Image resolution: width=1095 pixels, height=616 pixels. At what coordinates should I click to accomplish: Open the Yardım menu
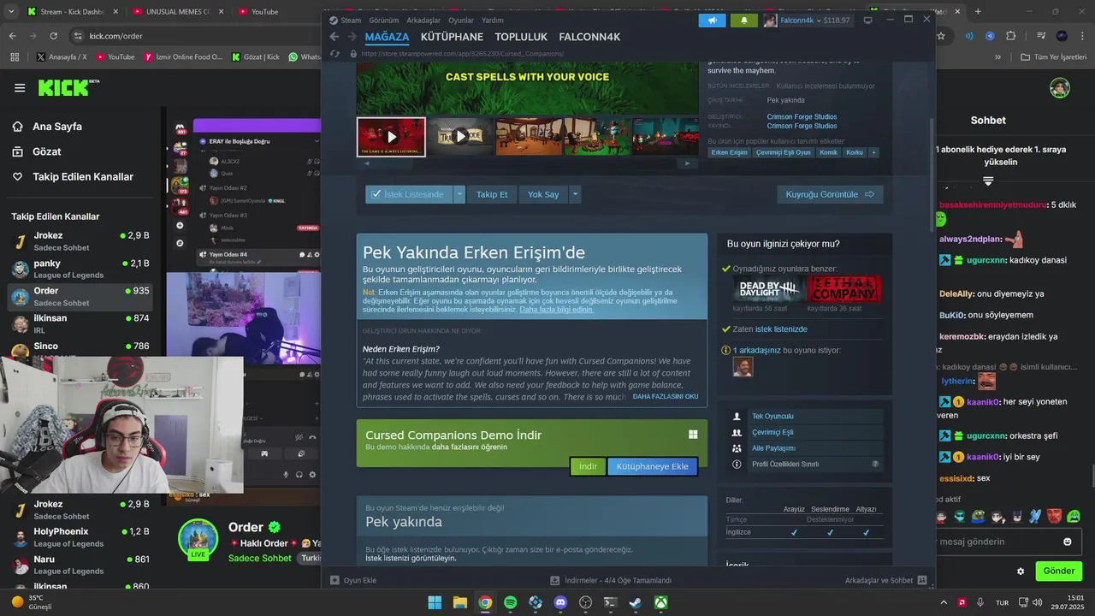pyautogui.click(x=493, y=20)
